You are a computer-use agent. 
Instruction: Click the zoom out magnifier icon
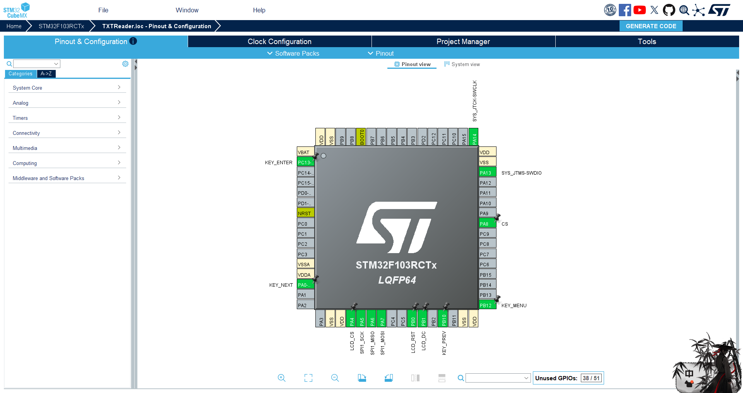[335, 378]
